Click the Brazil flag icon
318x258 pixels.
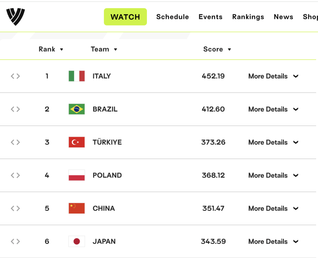pyautogui.click(x=77, y=109)
